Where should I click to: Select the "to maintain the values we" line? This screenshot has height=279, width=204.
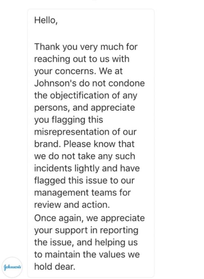point(87,255)
